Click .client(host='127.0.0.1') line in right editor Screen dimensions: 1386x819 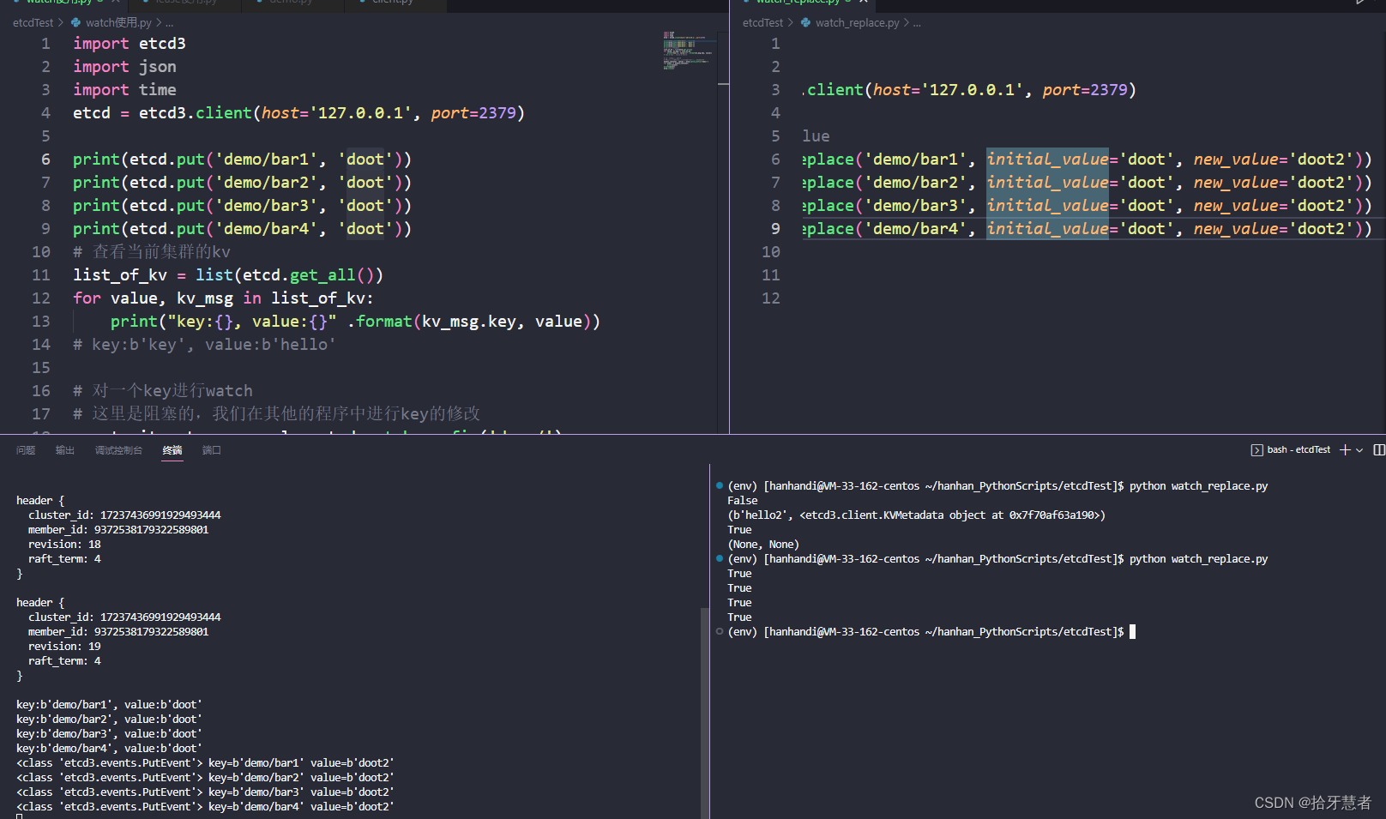[x=969, y=90]
